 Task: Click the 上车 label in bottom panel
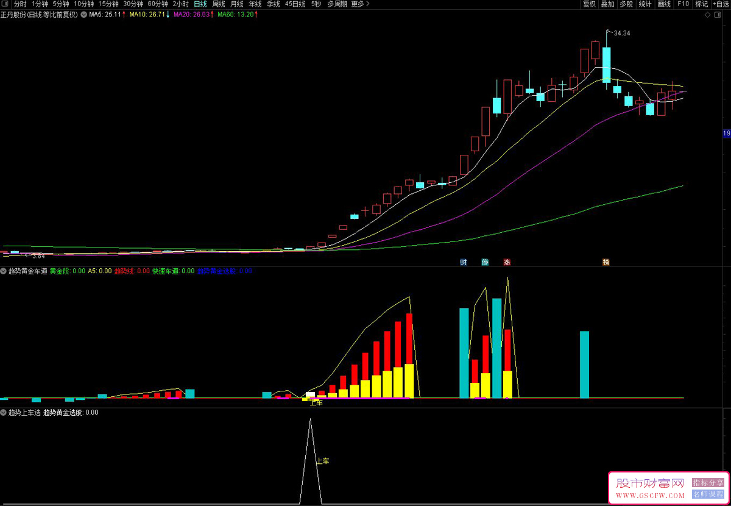323,461
